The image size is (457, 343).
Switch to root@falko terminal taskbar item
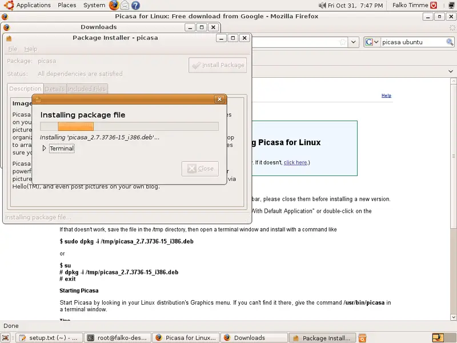118,338
